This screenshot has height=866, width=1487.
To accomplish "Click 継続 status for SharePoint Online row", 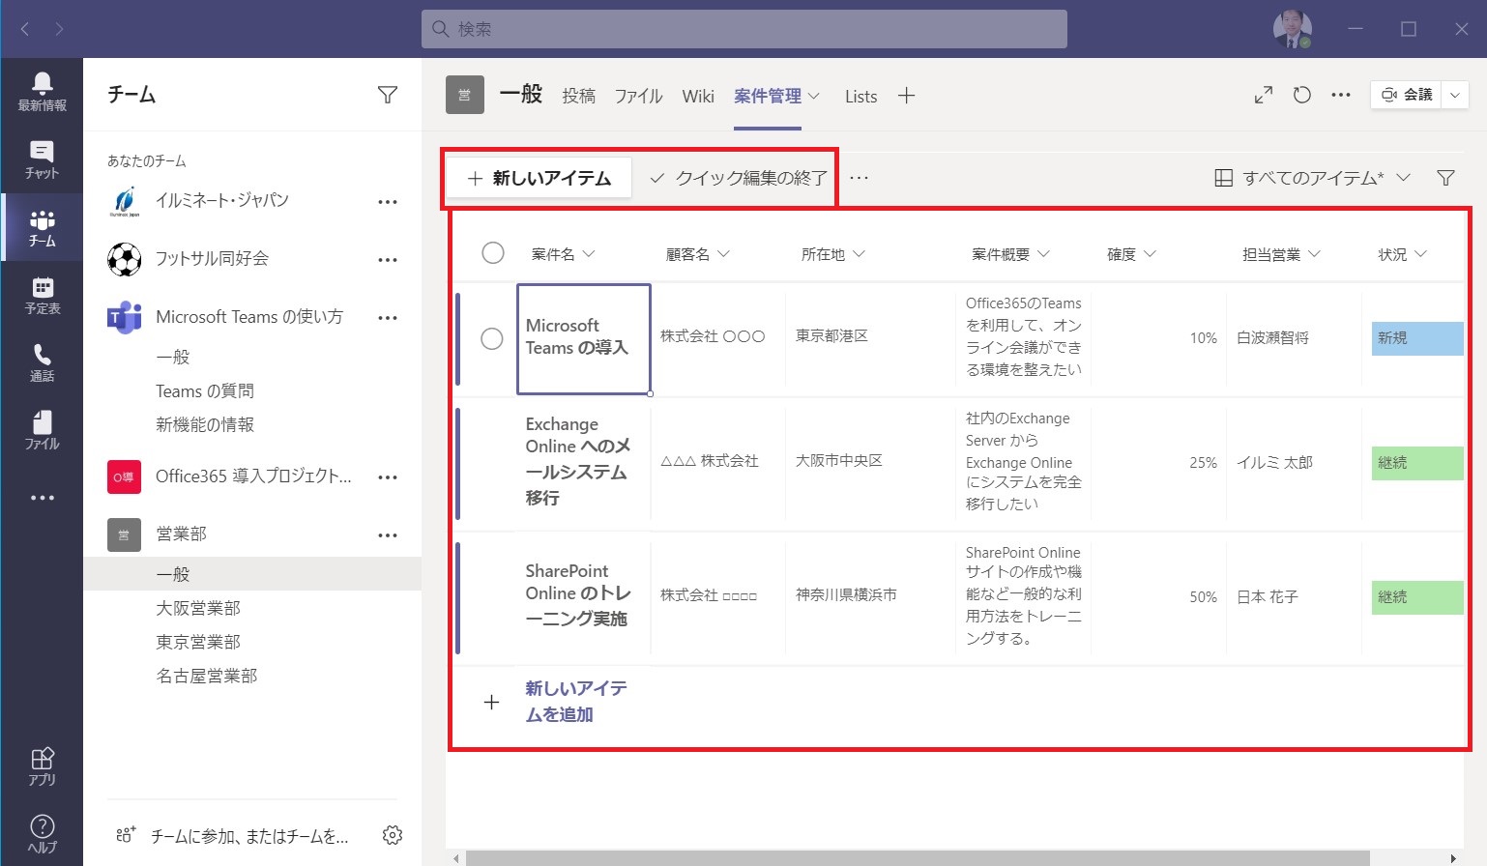I will click(x=1417, y=597).
